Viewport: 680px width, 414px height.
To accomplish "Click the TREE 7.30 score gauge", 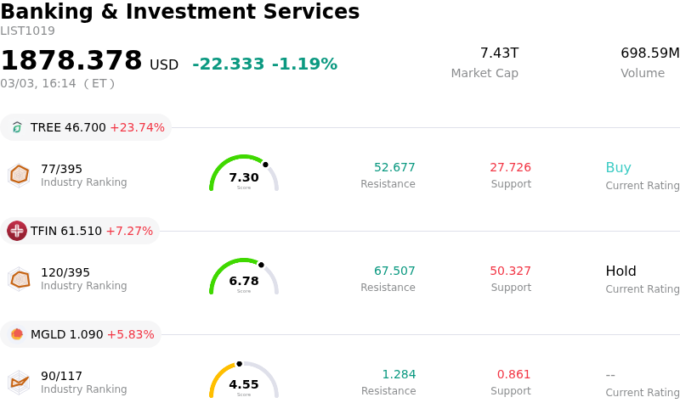I will click(x=244, y=174).
